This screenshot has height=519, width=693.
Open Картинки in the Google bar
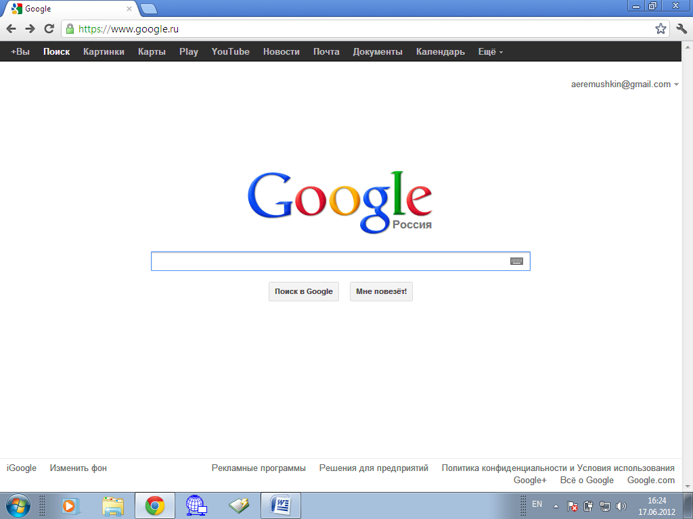(104, 51)
